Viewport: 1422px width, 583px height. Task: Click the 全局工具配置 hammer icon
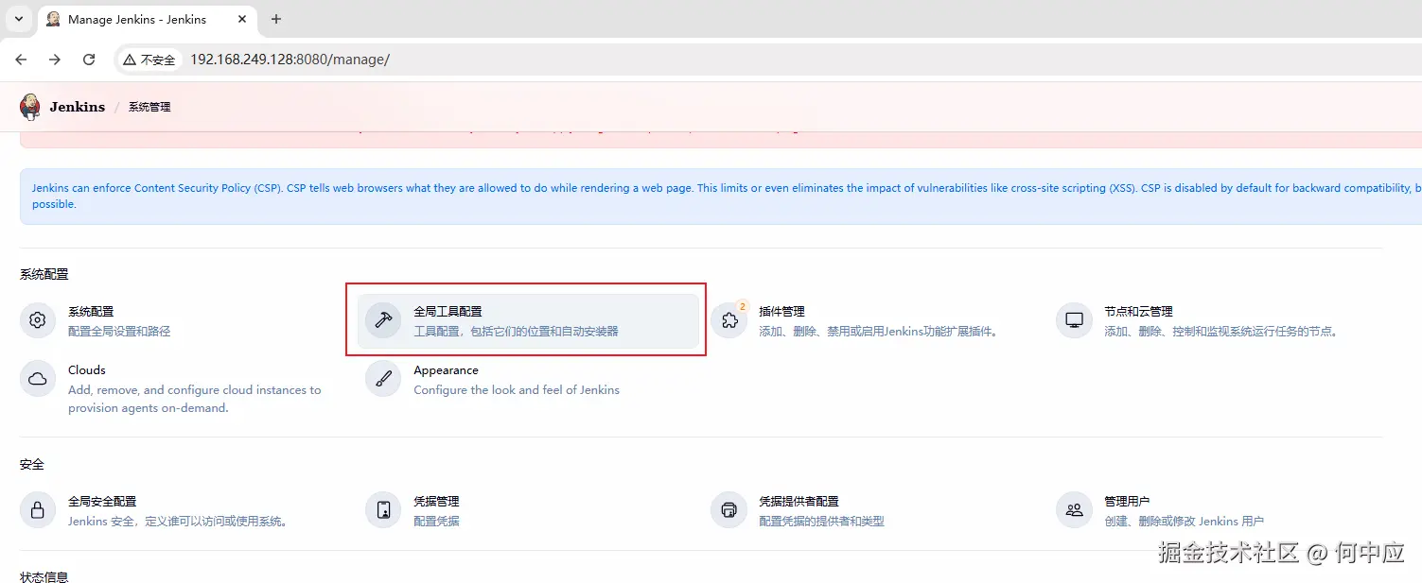click(x=383, y=321)
